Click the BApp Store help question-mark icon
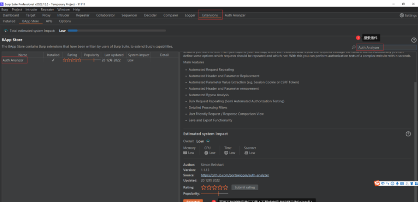 pos(414,40)
